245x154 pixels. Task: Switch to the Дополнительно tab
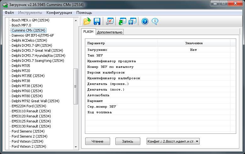[x=109, y=32]
